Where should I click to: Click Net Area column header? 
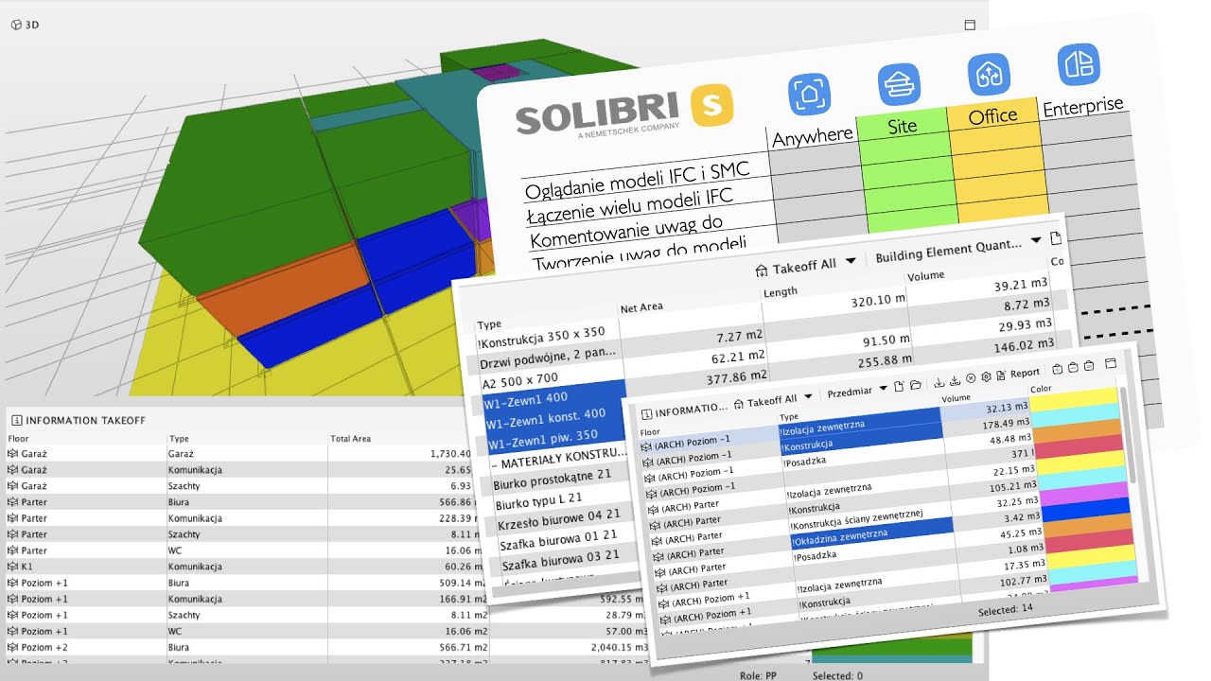tap(641, 306)
